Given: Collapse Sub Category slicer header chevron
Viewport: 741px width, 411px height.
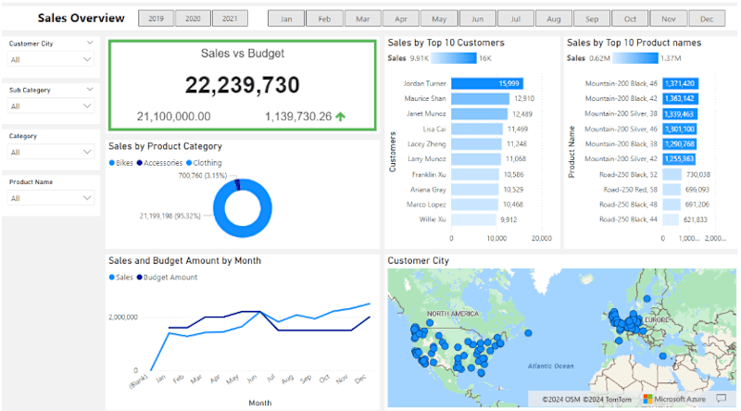Looking at the screenshot, I should pyautogui.click(x=90, y=89).
